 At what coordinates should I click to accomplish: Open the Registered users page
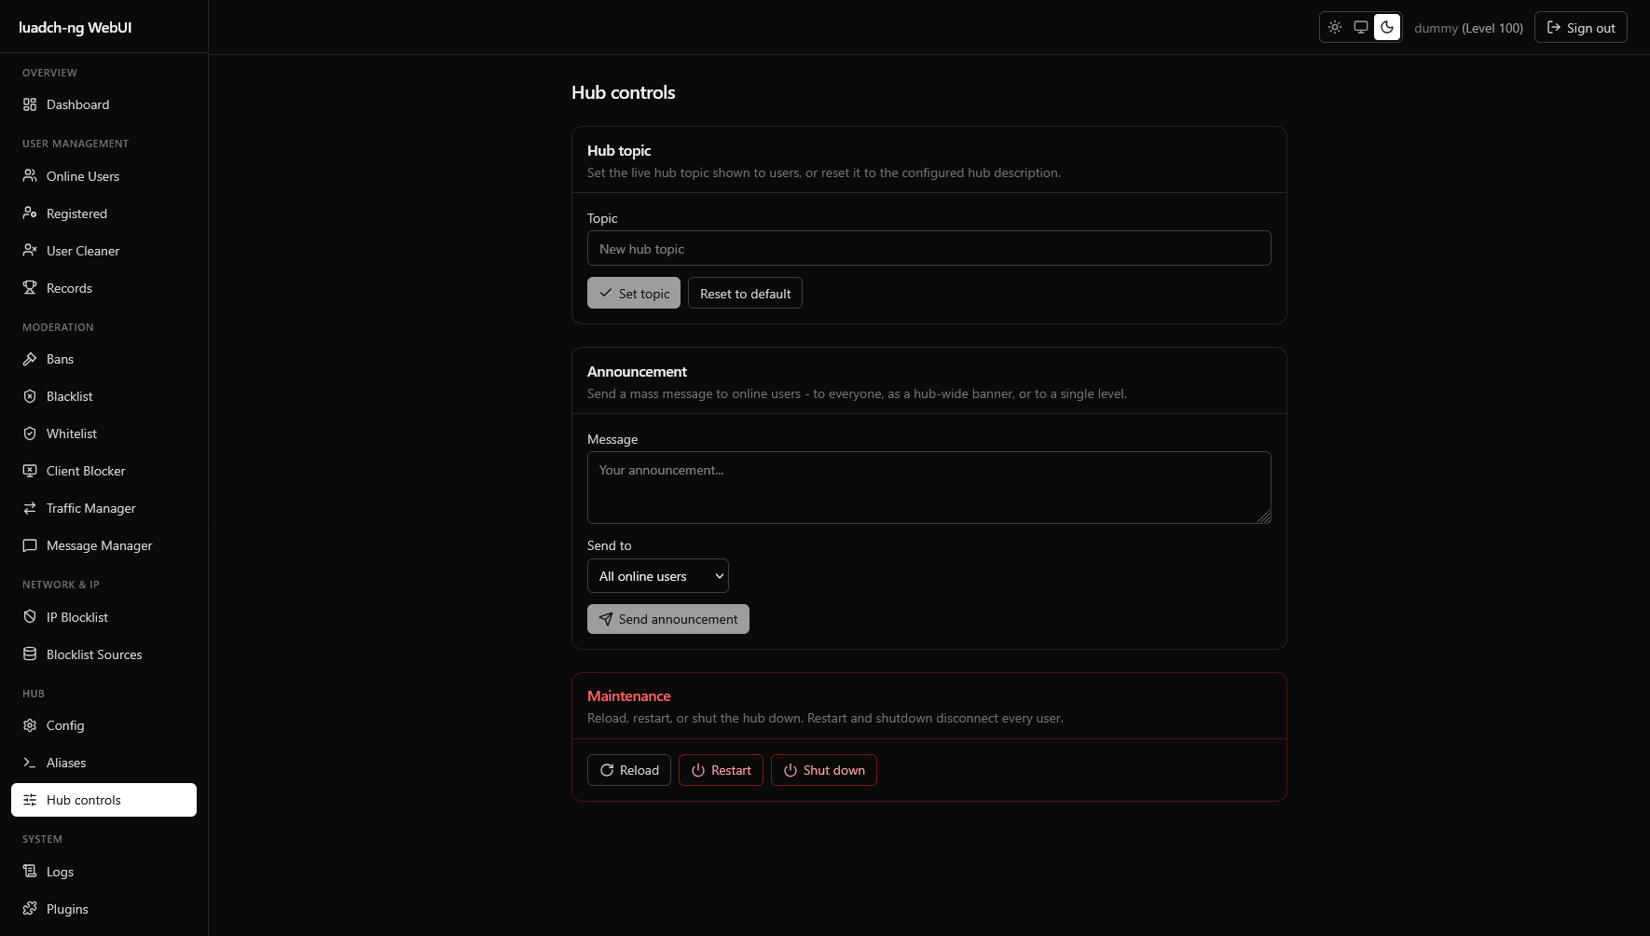103,213
